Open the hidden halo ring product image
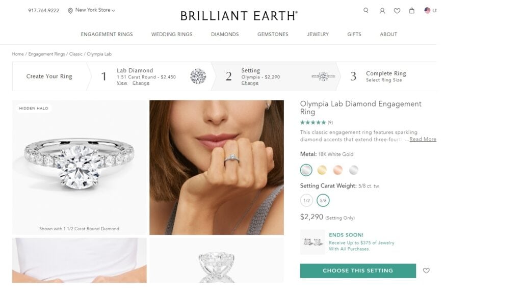The image size is (522, 294). [80, 167]
